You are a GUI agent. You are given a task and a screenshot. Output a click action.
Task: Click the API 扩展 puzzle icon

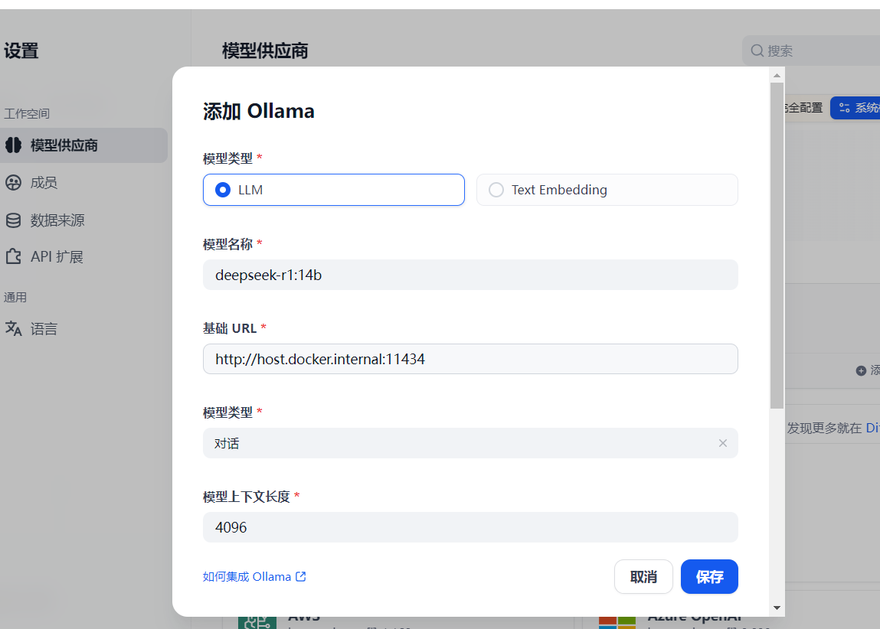13,257
